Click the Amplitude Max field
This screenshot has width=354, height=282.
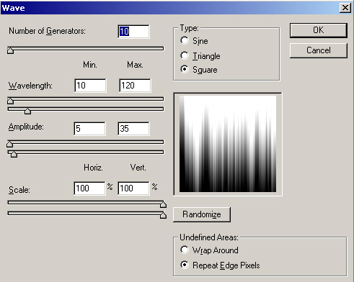coord(133,129)
